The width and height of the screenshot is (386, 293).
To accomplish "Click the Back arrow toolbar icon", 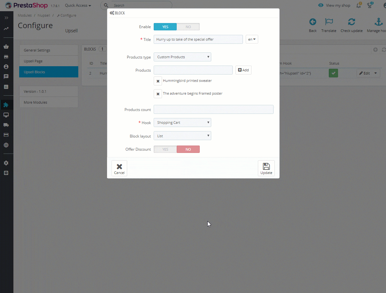I will tap(313, 22).
